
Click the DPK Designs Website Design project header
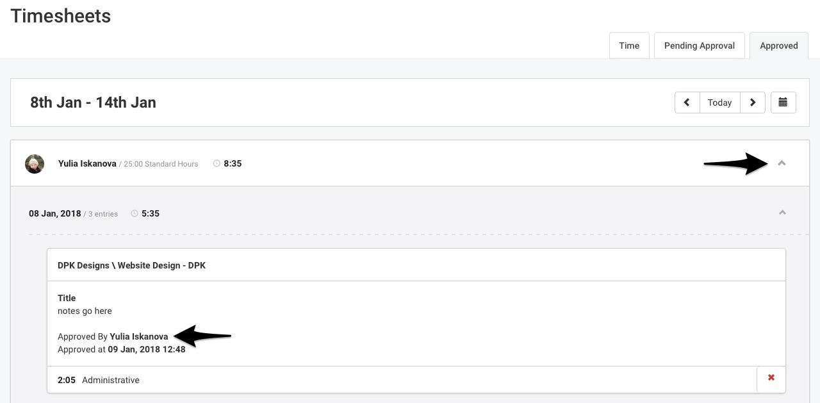pos(132,265)
